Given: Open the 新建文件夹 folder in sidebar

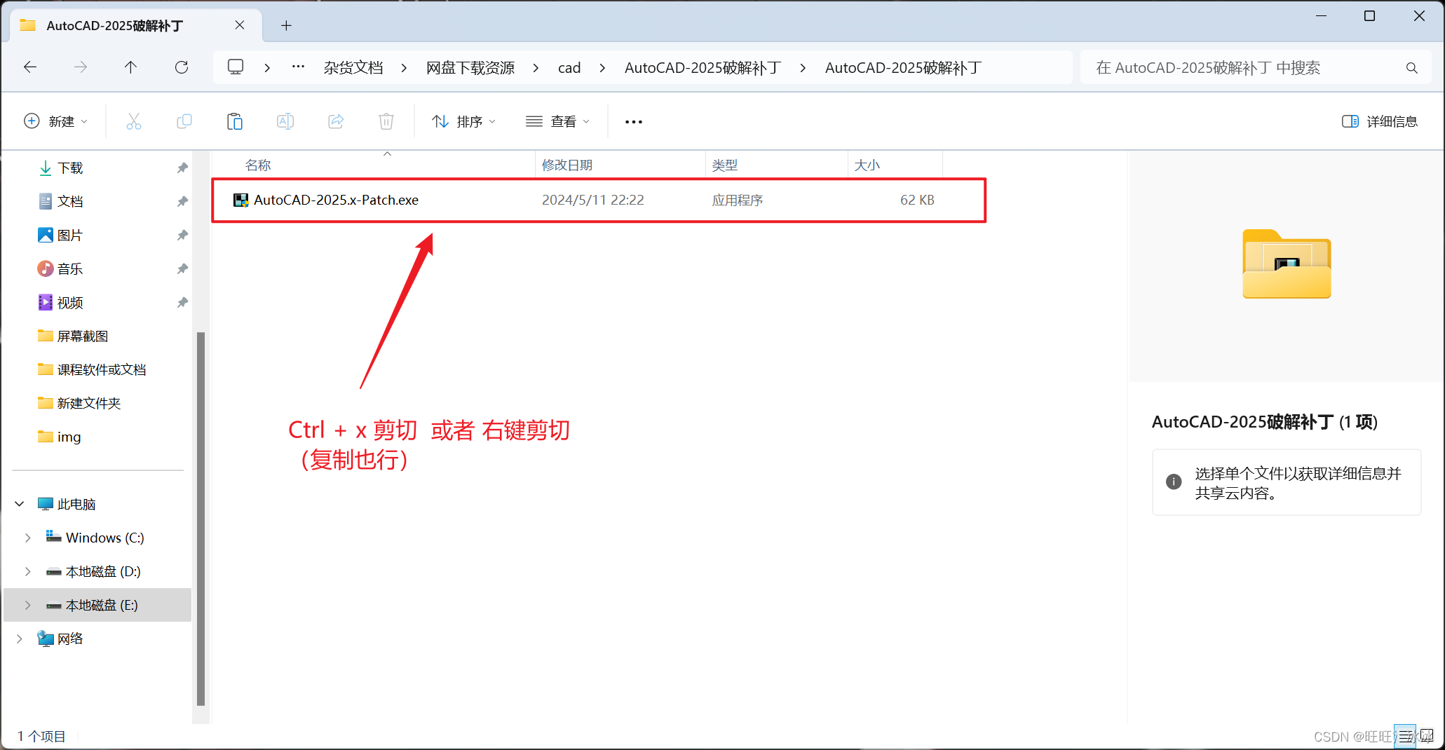Looking at the screenshot, I should coord(88,404).
